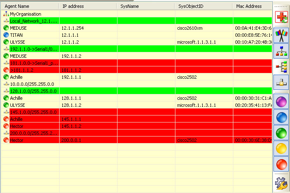This screenshot has height=193, width=290.
Task: Click the blue status icon of TITAN
Action: pyautogui.click(x=6, y=35)
